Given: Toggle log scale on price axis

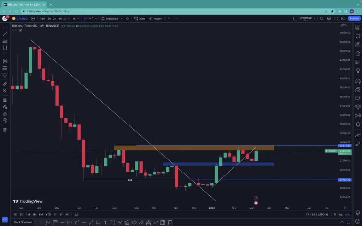Looking at the screenshot, I should pyautogui.click(x=340, y=214).
